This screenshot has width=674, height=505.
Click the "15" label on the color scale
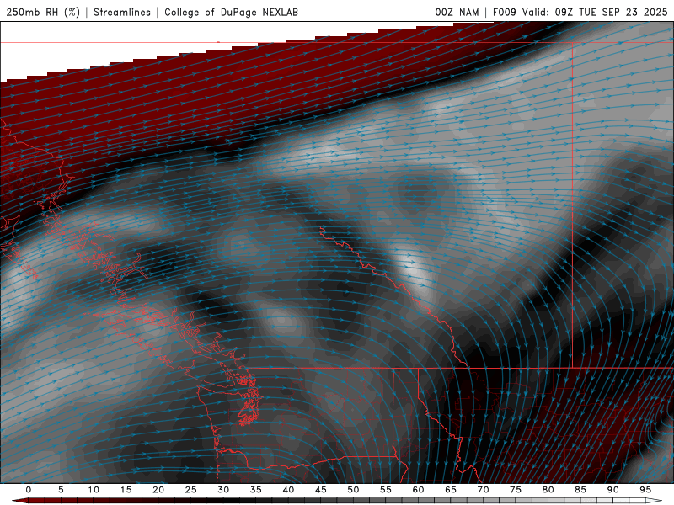[x=126, y=490]
